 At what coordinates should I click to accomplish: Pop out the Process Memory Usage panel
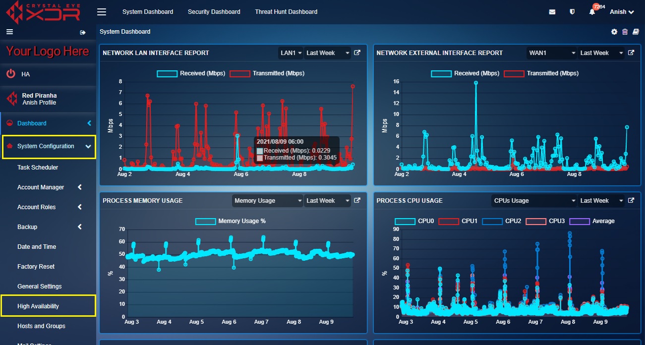point(357,201)
